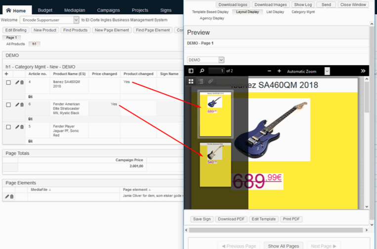The height and width of the screenshot is (249, 377).
Task: Open detail icon under Fender Player Jaguar row
Action: [30, 141]
